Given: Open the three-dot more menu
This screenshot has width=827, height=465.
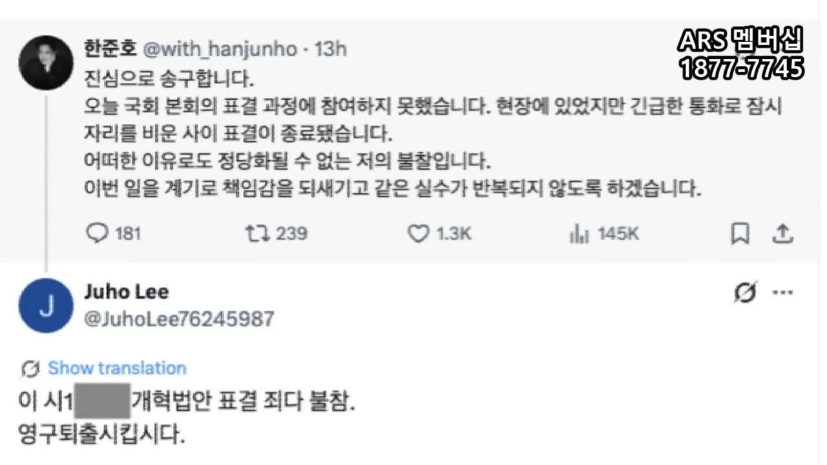Looking at the screenshot, I should pyautogui.click(x=782, y=293).
